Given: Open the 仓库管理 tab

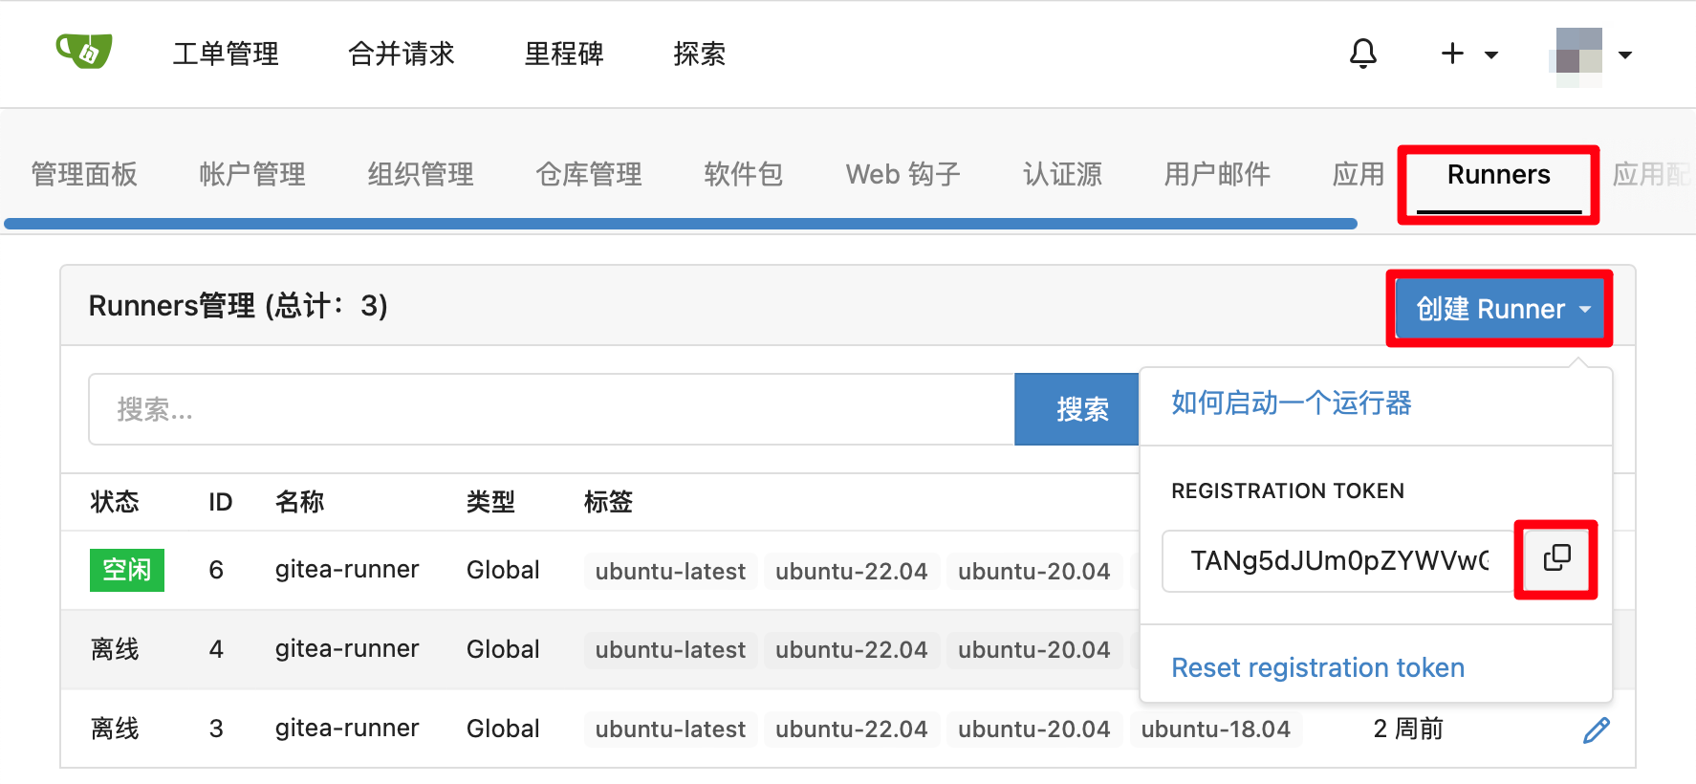Looking at the screenshot, I should [589, 175].
